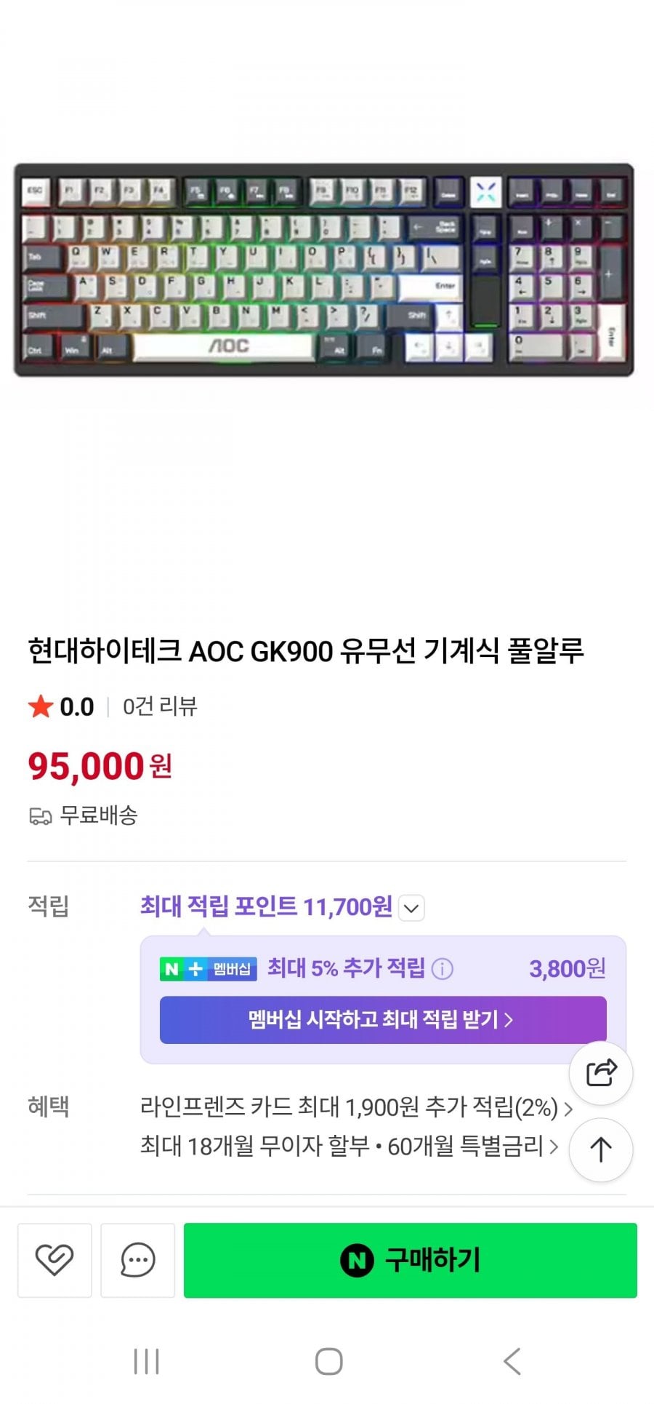Open Android recent apps button

pos(146,1361)
